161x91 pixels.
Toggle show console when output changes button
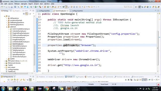tap(143, 80)
